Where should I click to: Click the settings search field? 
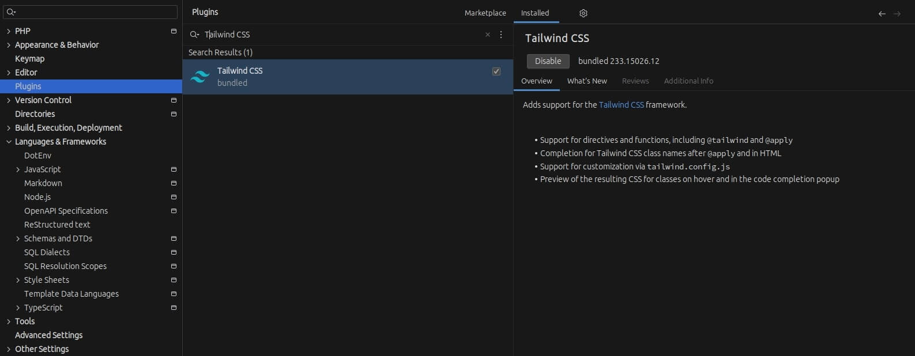point(91,12)
